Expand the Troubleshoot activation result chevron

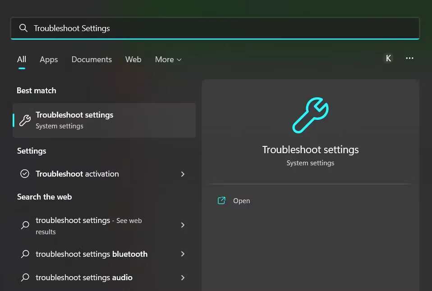click(183, 174)
